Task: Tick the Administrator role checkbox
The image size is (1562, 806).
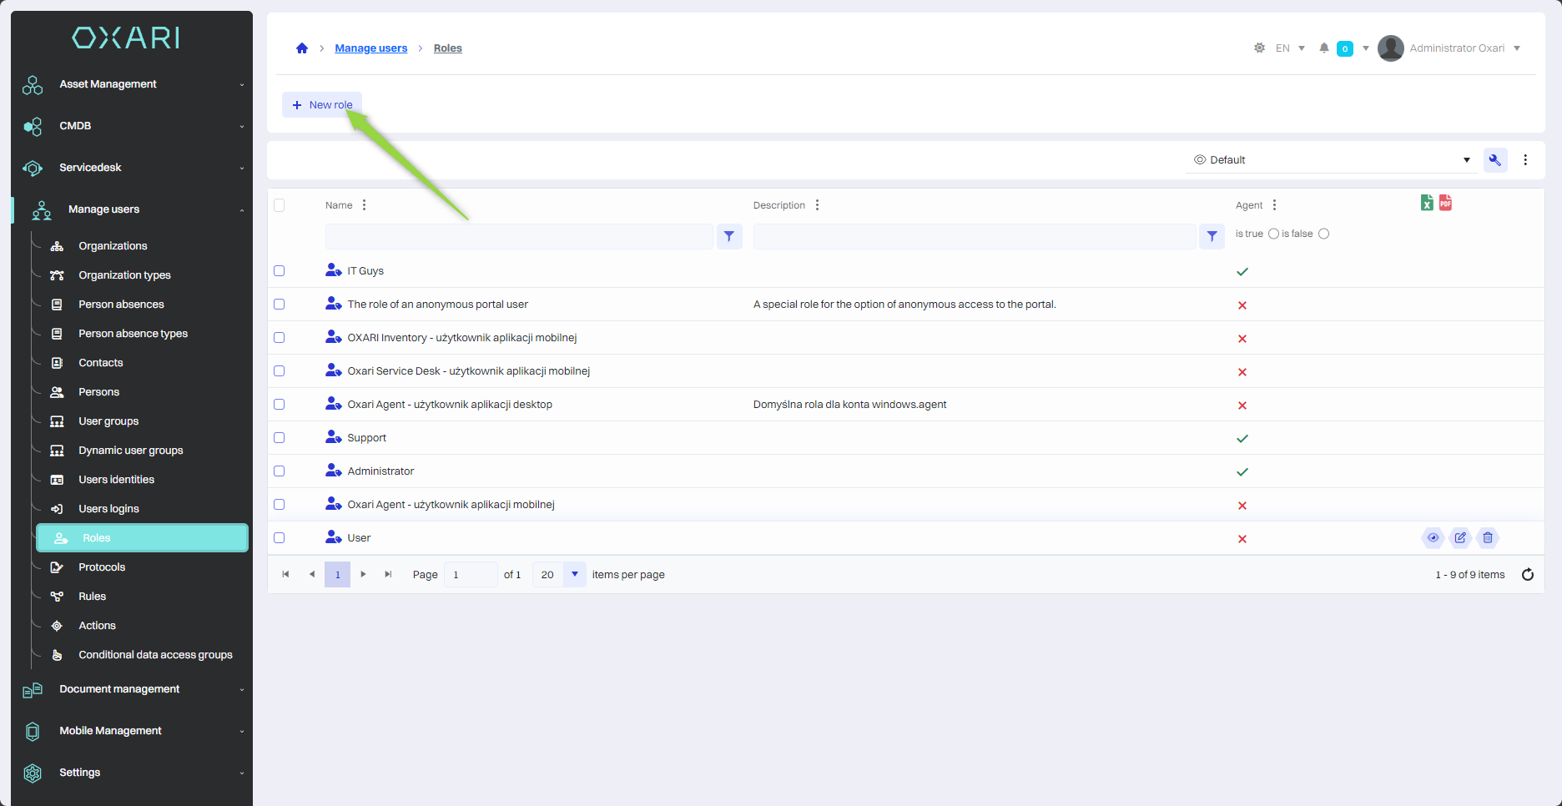Action: tap(280, 471)
